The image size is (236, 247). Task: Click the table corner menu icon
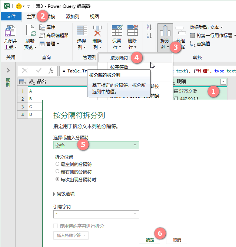23,82
